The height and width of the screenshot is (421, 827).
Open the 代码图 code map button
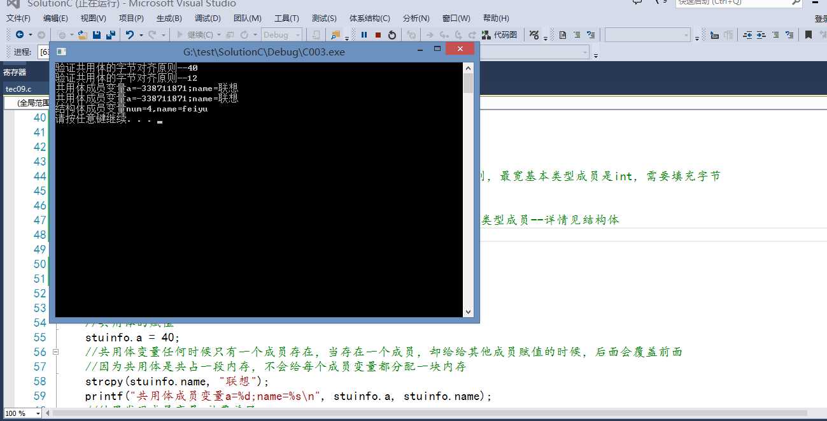tap(500, 35)
